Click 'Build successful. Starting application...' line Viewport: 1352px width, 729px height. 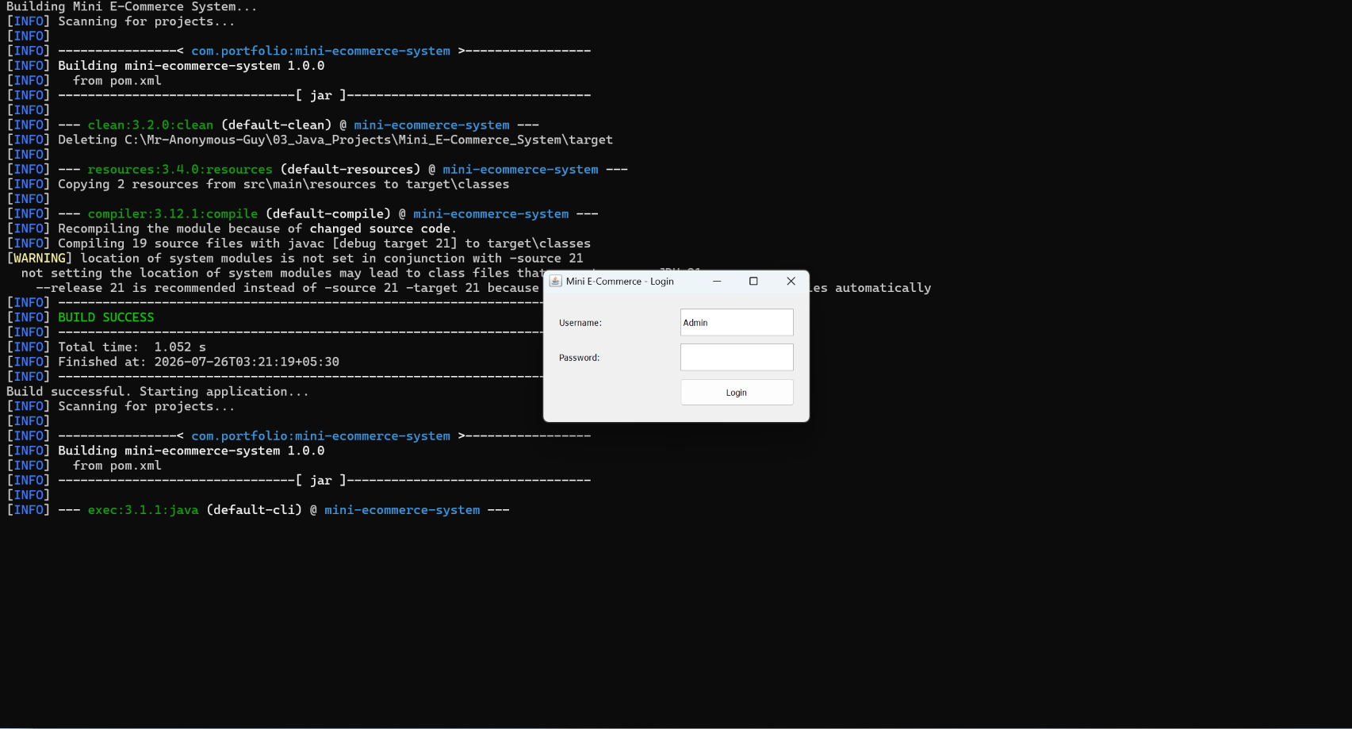pyautogui.click(x=158, y=391)
